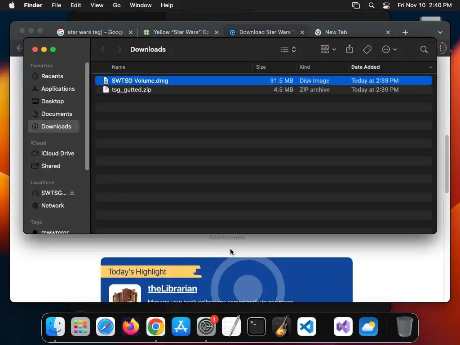460x345 pixels.
Task: Select the SWTSG volume in Locations
Action: pos(54,193)
